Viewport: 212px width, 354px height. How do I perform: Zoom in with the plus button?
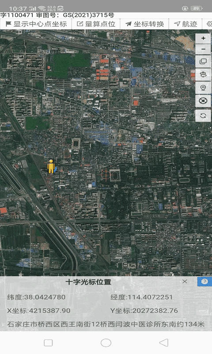(203, 38)
